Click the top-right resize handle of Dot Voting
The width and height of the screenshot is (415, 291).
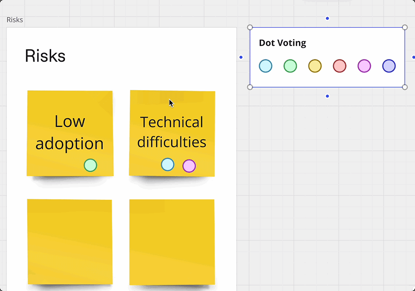tap(405, 27)
